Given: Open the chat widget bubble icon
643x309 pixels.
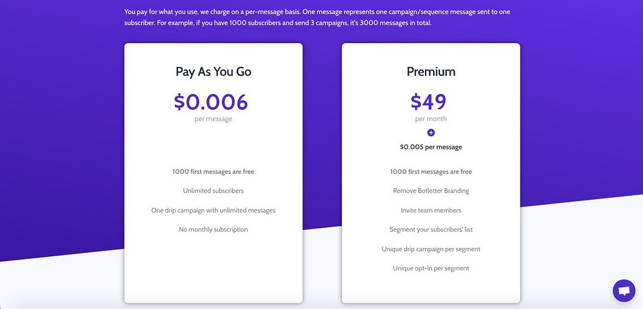Looking at the screenshot, I should [x=624, y=290].
